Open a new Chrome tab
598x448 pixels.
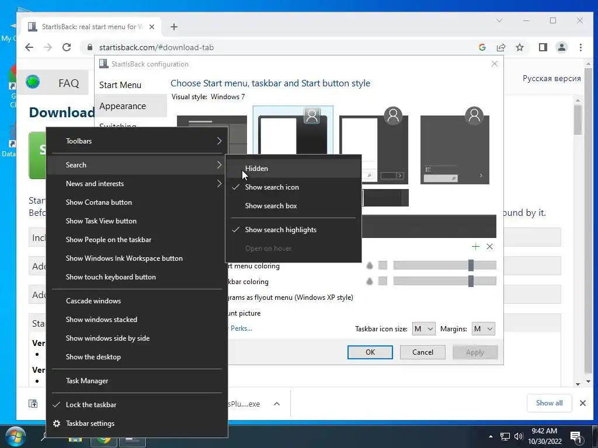coord(174,27)
